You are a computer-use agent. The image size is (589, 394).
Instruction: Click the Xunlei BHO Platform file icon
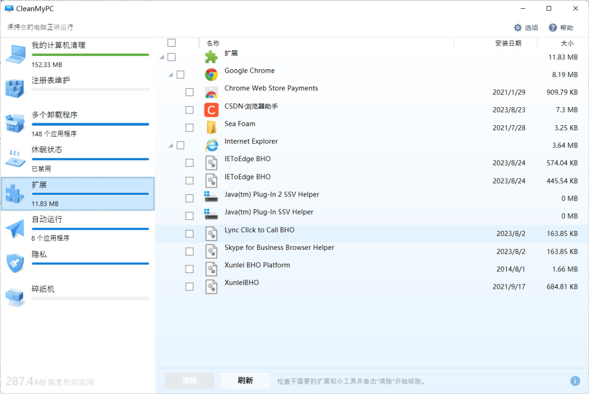coord(211,269)
